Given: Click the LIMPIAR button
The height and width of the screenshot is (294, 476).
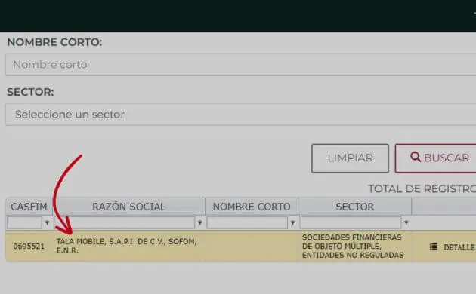Looking at the screenshot, I should coord(350,158).
